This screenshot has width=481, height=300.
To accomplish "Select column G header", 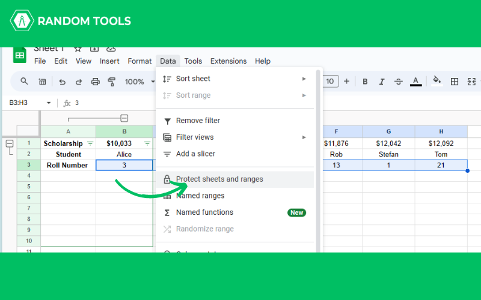I will point(388,131).
